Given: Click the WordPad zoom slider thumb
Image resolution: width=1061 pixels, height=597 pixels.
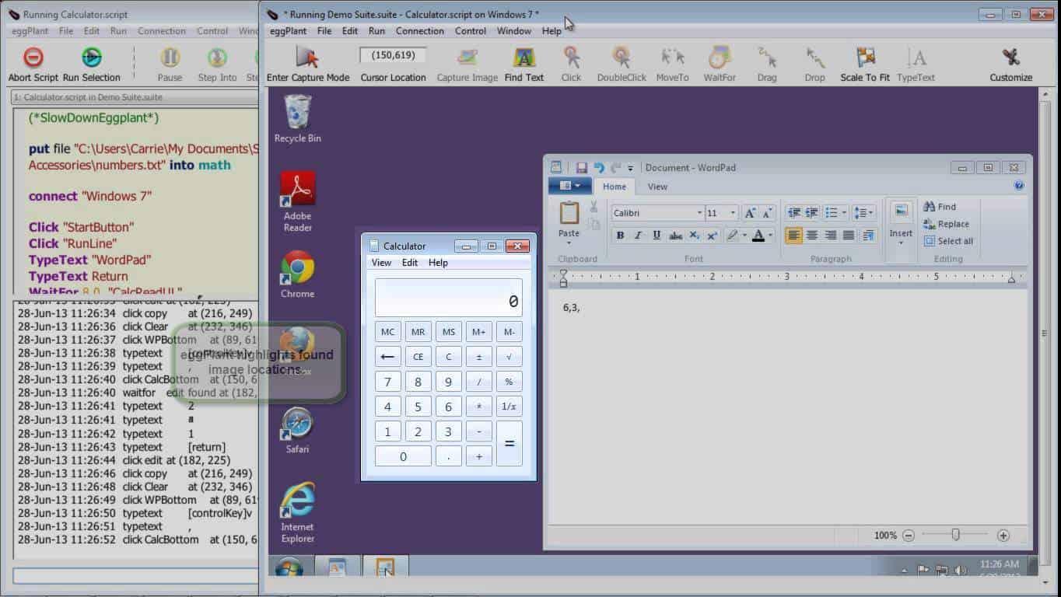Looking at the screenshot, I should 955,535.
